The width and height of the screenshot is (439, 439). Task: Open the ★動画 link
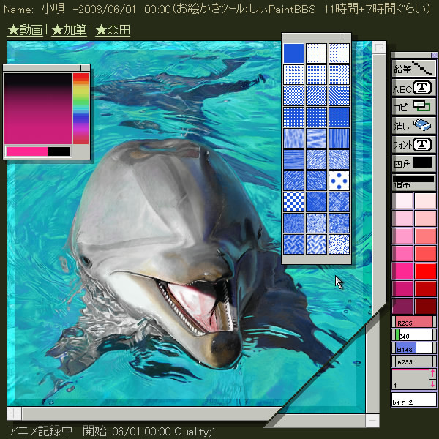(25, 31)
